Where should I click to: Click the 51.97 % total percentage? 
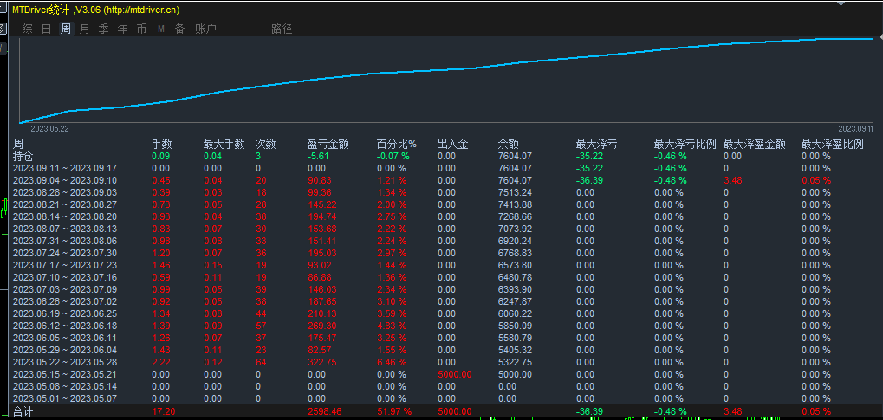click(393, 412)
